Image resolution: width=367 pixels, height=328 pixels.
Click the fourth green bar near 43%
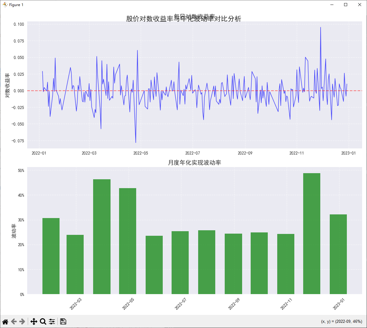coord(128,241)
